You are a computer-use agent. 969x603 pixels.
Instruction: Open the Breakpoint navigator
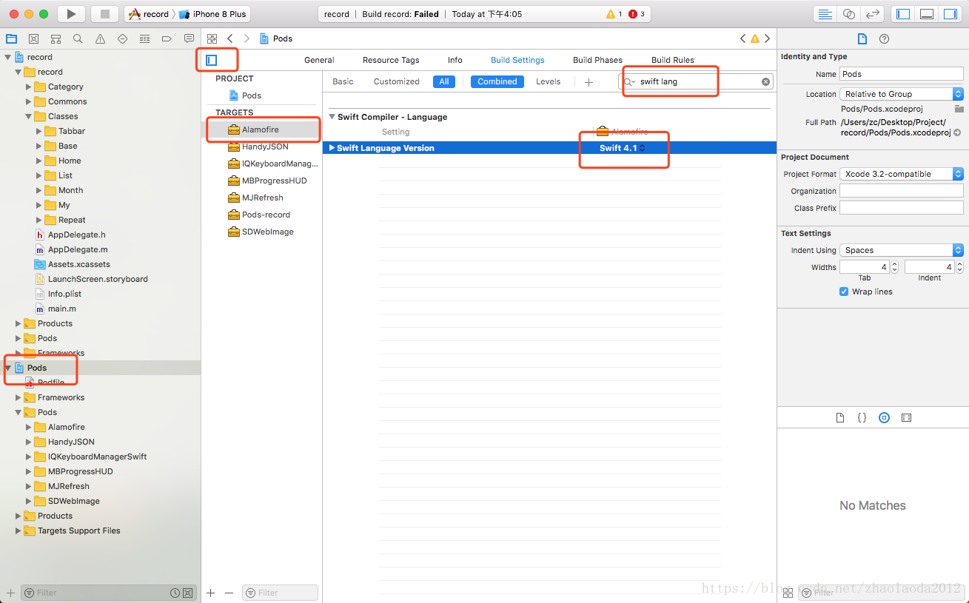click(x=167, y=38)
